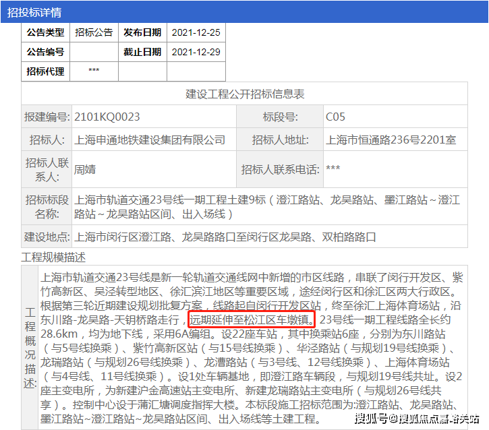
Task: Select the 招标人联系人 label
Action: 47,170
